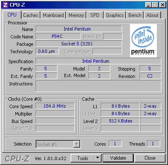
Task: Open the Tools dropdown arrow
Action: point(98,158)
